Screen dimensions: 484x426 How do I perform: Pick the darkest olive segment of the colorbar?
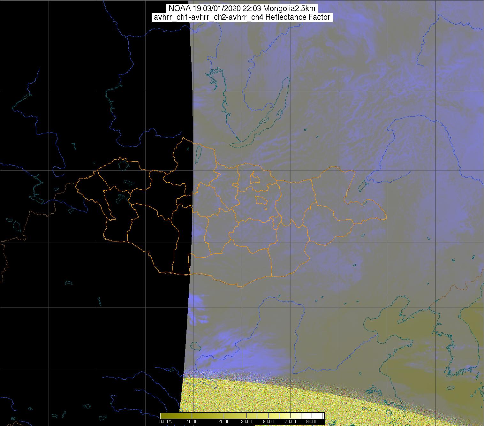coord(176,416)
